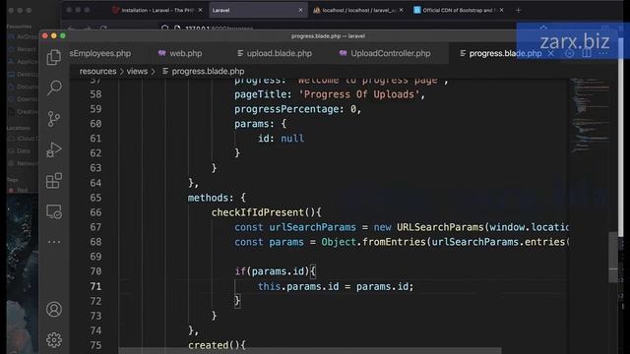Click the editor vertical scrollbar thumb
This screenshot has height=354, width=630.
pos(613,258)
